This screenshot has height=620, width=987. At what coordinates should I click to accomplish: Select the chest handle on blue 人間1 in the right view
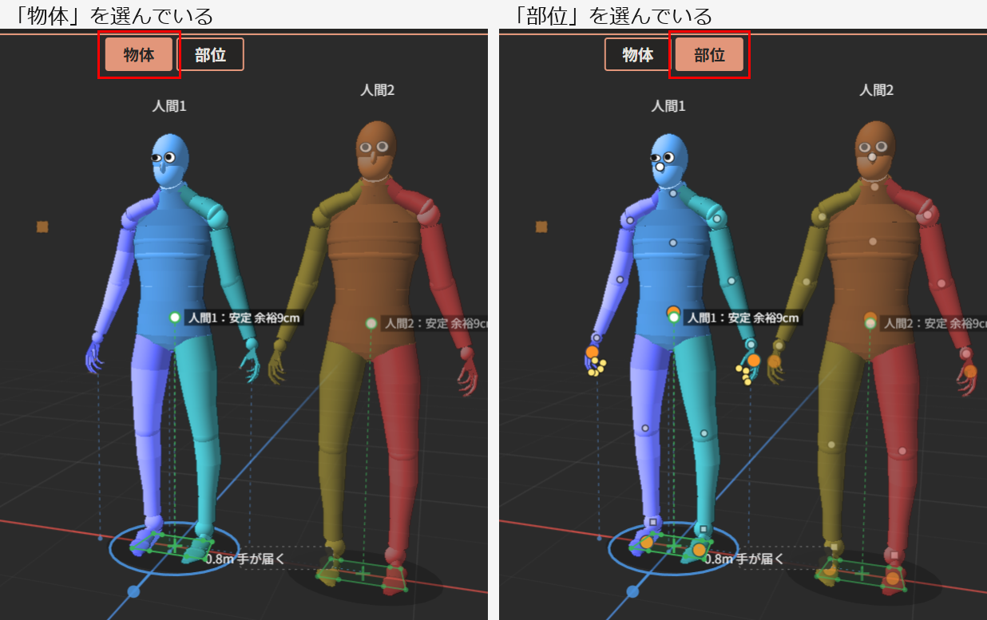tap(674, 243)
